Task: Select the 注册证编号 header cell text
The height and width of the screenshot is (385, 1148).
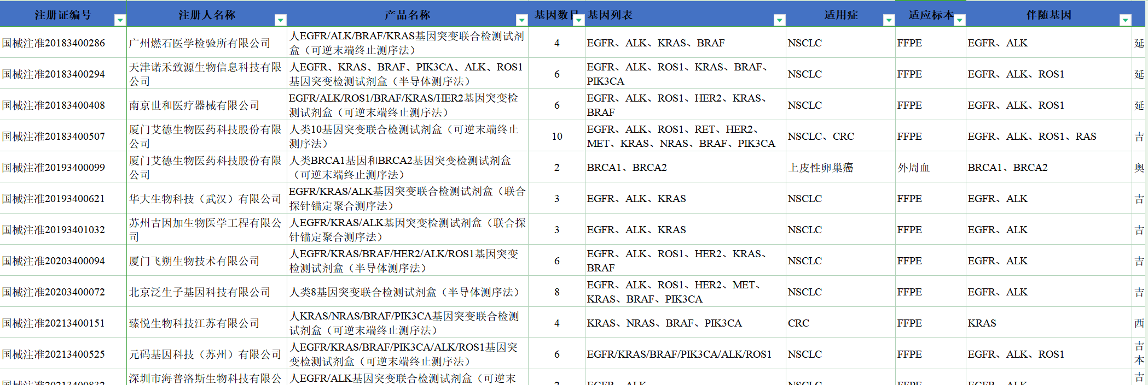Action: click(63, 15)
